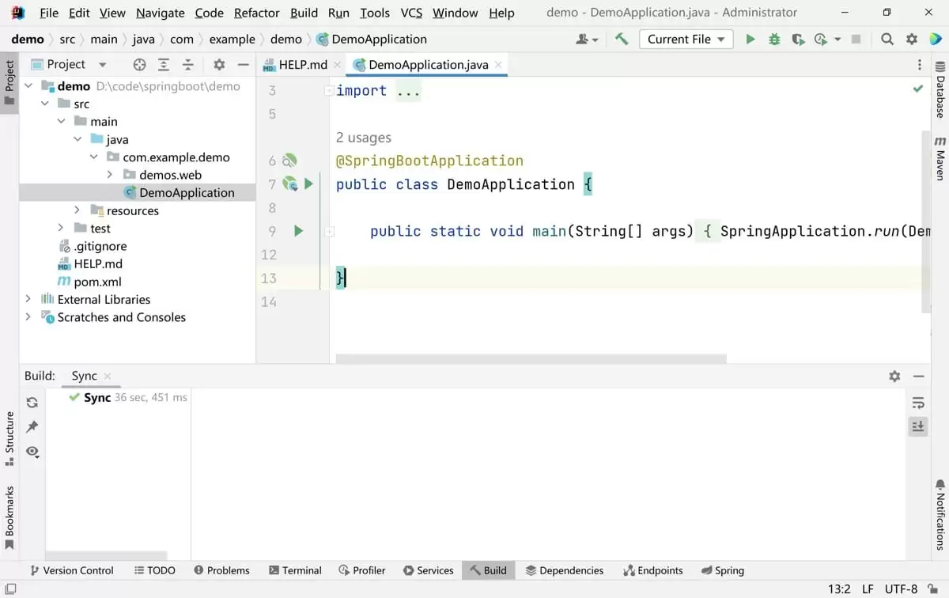The width and height of the screenshot is (949, 598).
Task: Open Search Everywhere magnifier icon
Action: click(x=887, y=39)
